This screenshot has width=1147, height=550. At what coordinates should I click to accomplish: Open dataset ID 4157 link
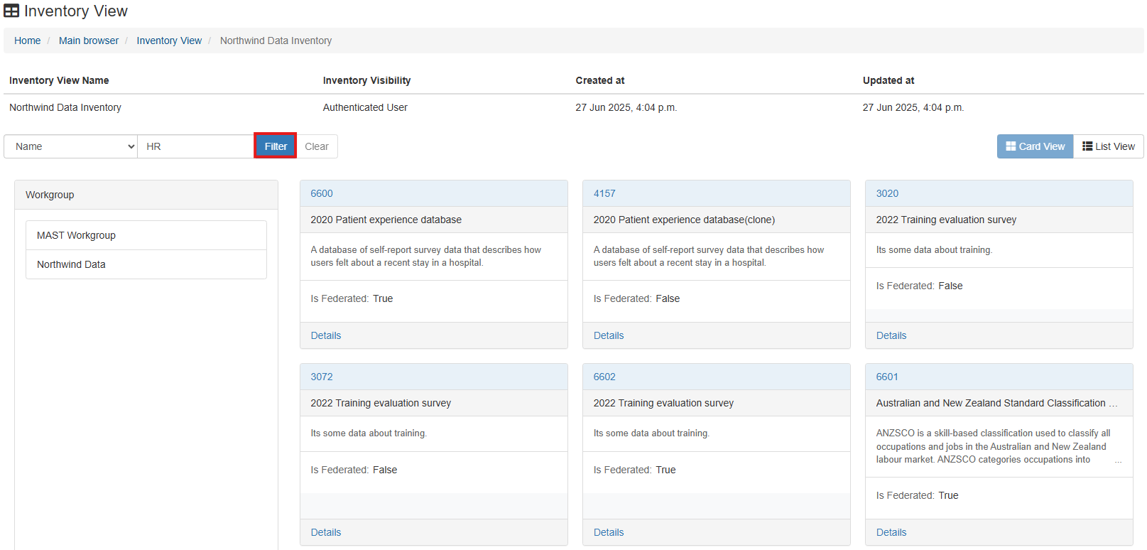pos(604,193)
